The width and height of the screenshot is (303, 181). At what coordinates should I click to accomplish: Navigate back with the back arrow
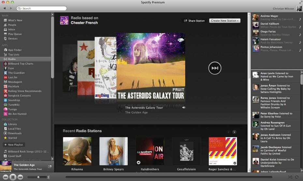click(x=5, y=8)
